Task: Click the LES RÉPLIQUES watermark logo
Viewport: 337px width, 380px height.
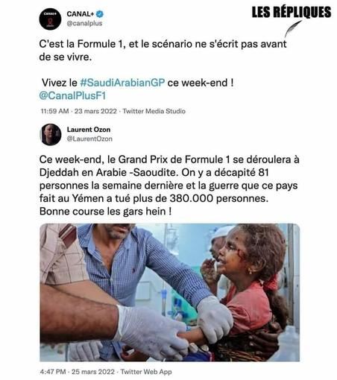Action: (292, 12)
